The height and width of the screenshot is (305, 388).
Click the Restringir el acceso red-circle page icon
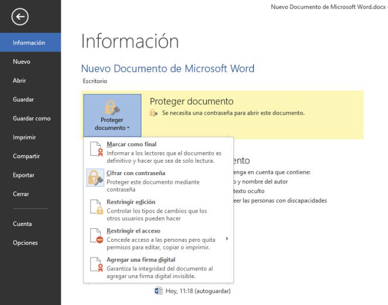(x=96, y=235)
